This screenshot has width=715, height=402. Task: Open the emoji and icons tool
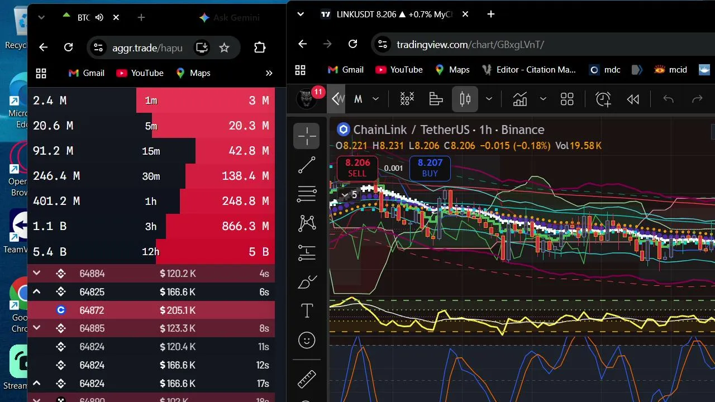tap(307, 340)
